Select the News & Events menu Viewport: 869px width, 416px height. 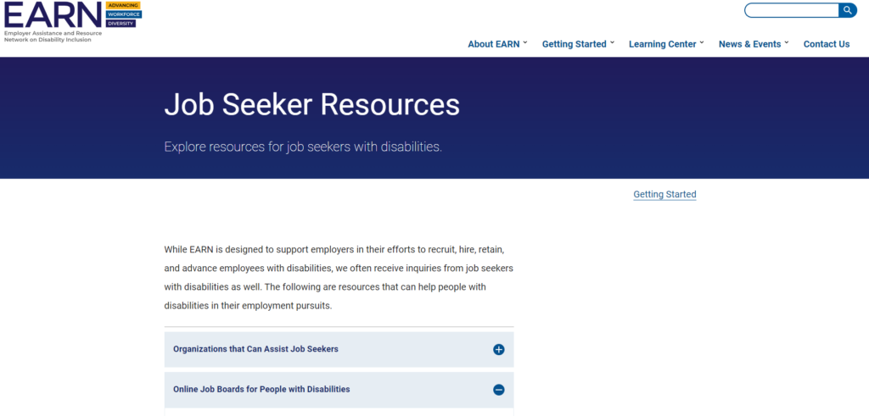point(750,44)
